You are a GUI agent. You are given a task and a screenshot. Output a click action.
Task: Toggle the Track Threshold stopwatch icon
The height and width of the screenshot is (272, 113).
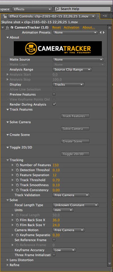pos(17,180)
